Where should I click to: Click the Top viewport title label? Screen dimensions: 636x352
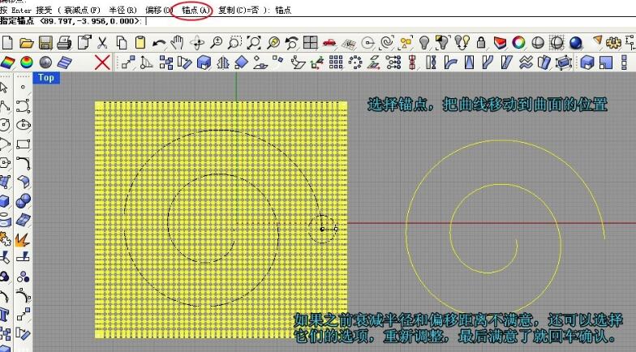coord(45,78)
